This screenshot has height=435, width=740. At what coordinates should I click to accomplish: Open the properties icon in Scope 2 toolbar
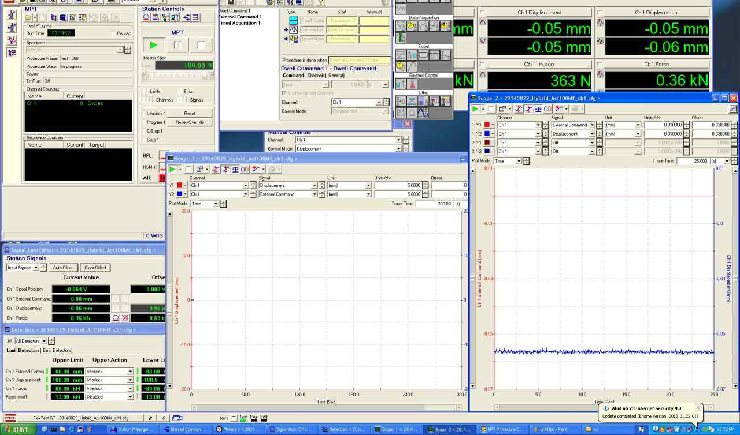click(502, 108)
